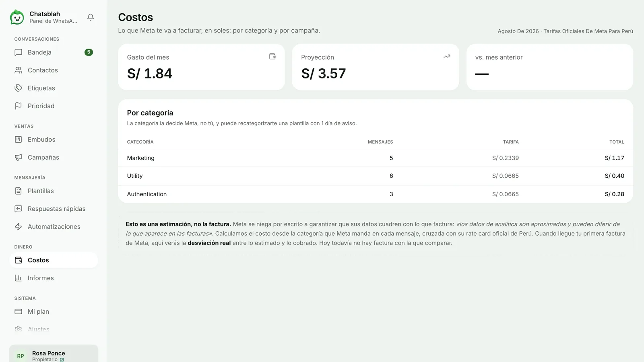Screen dimensions: 644x362
Task: Click the MENSAJES column header
Action: (380, 142)
